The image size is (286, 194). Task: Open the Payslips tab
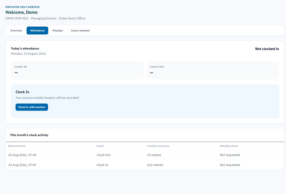pyautogui.click(x=58, y=30)
